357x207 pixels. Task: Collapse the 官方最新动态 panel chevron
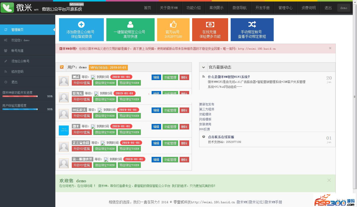(204, 67)
